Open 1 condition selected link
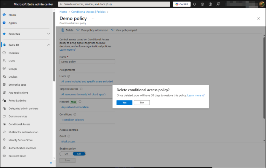 click(73, 120)
